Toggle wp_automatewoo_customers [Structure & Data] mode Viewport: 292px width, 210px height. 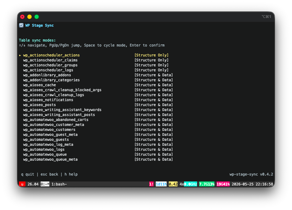click(x=154, y=130)
